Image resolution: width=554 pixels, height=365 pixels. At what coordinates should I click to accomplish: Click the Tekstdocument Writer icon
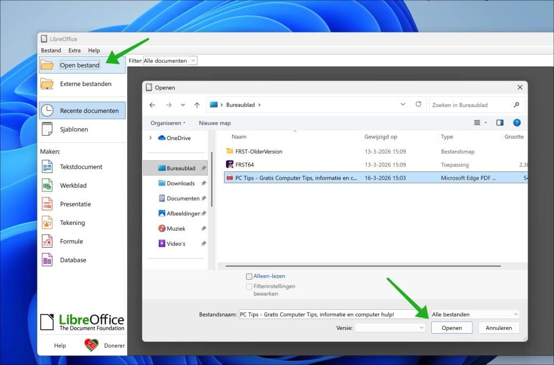click(48, 167)
